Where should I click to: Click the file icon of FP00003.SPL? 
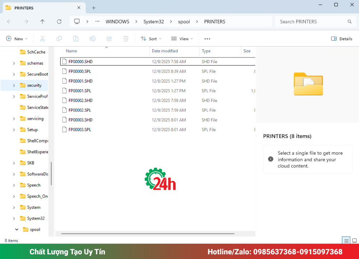65,129
